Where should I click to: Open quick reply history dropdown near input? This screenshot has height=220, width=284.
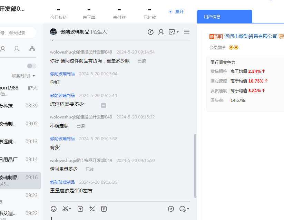tap(184, 209)
